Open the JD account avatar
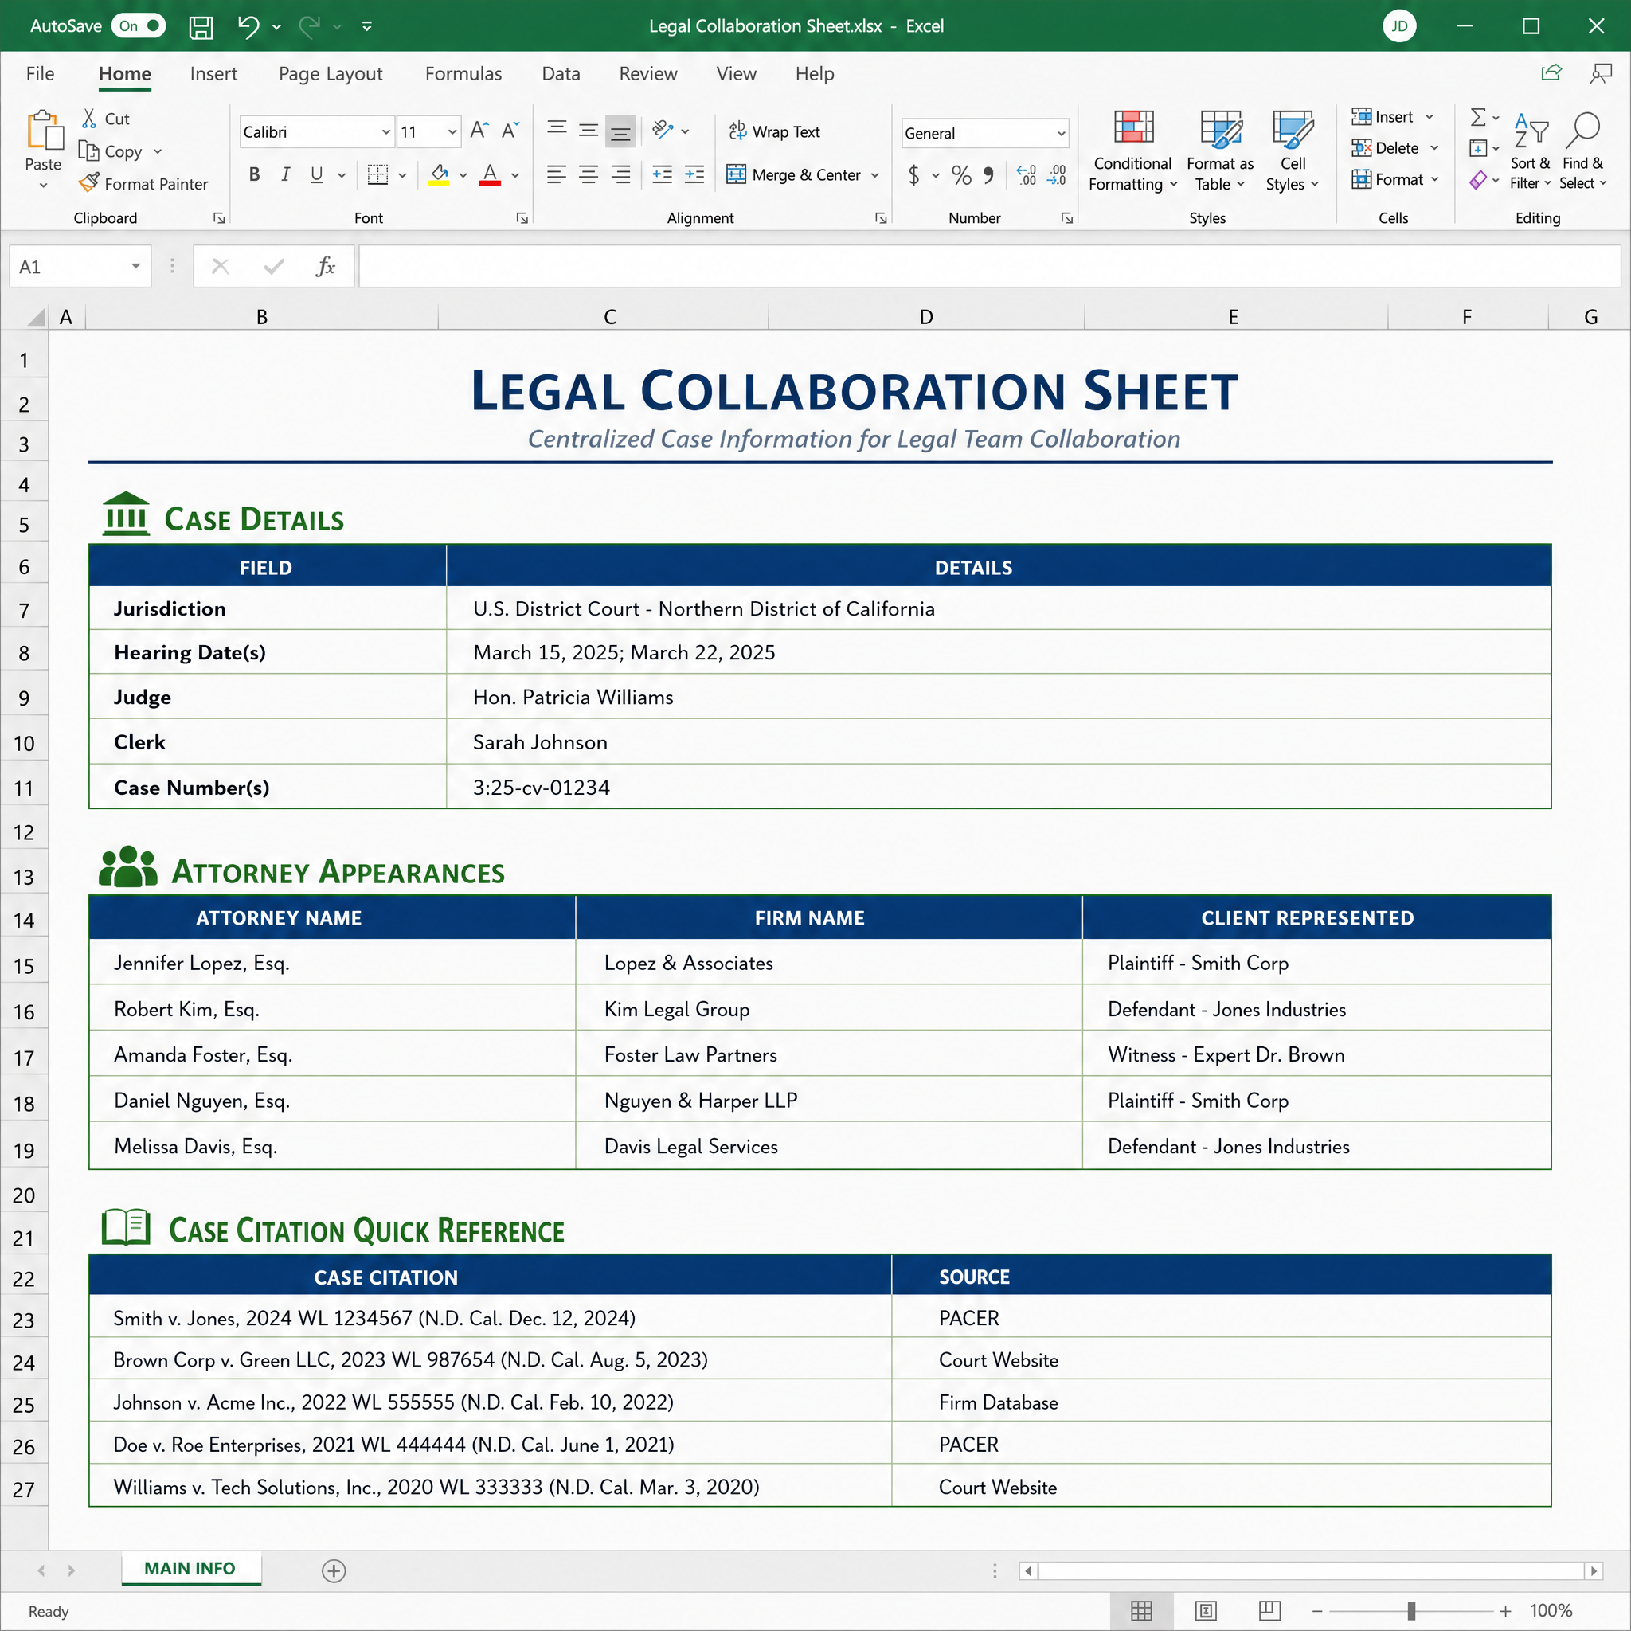This screenshot has height=1631, width=1631. tap(1398, 26)
